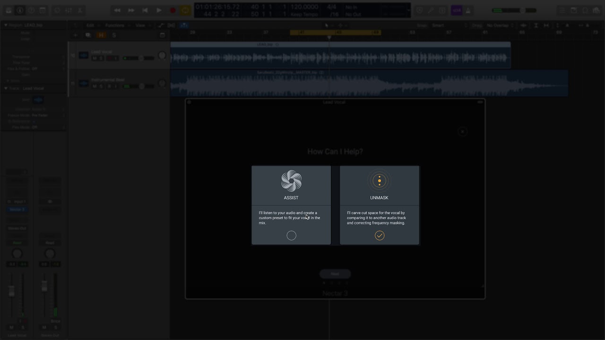Viewport: 605px width, 340px height.
Task: Click the Next button in Nectar dialog
Action: (x=335, y=274)
